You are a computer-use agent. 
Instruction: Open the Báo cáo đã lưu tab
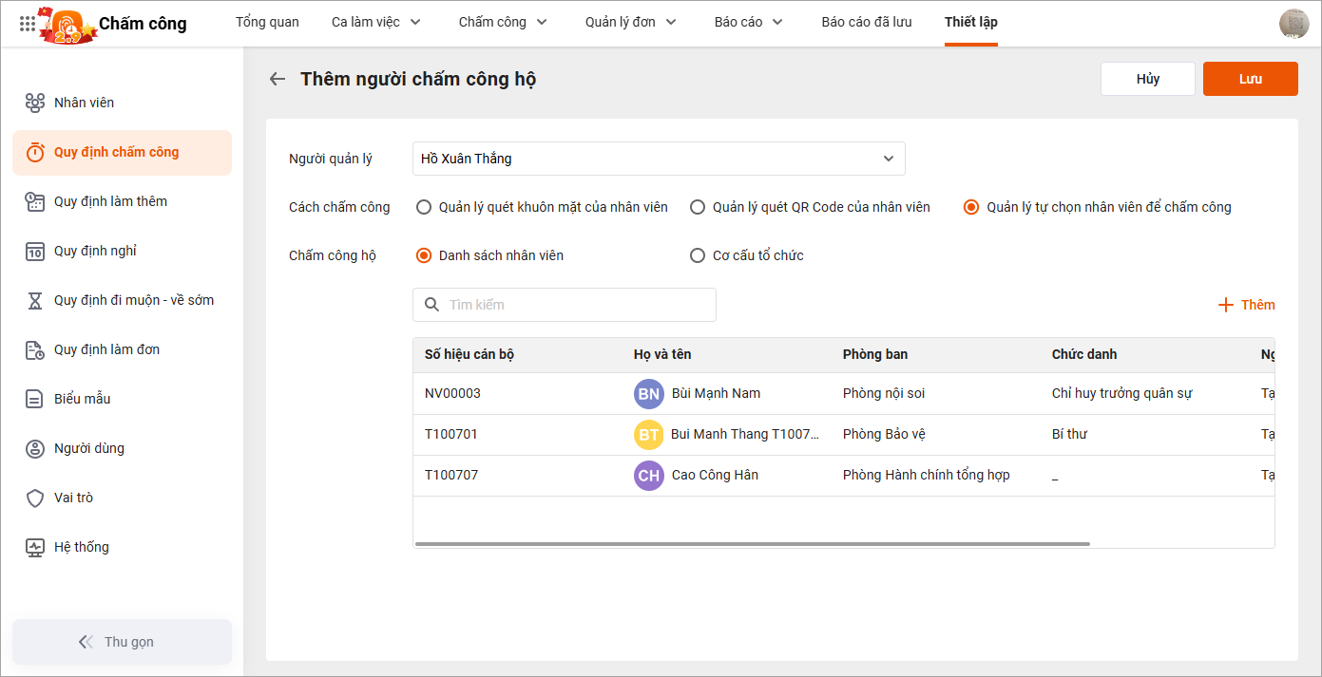866,22
